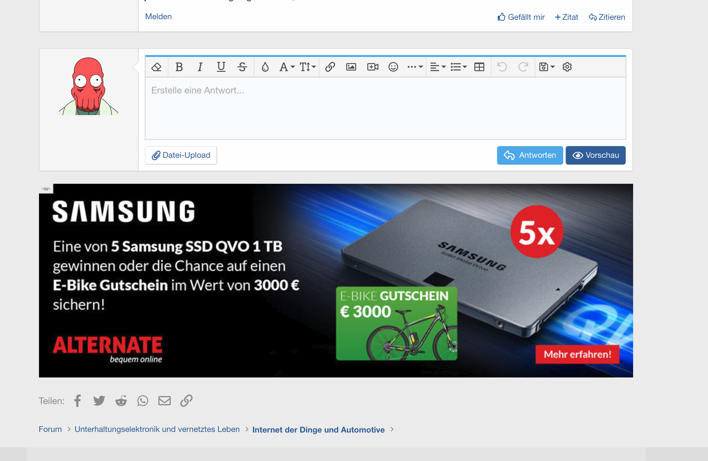Click the eraser remove-formatting icon
Screen dimensions: 708x461
(x=156, y=67)
